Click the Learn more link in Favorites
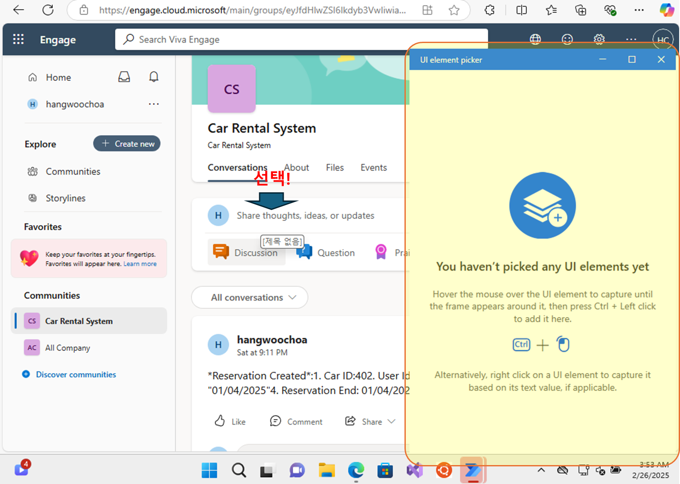680x484 pixels. click(140, 264)
